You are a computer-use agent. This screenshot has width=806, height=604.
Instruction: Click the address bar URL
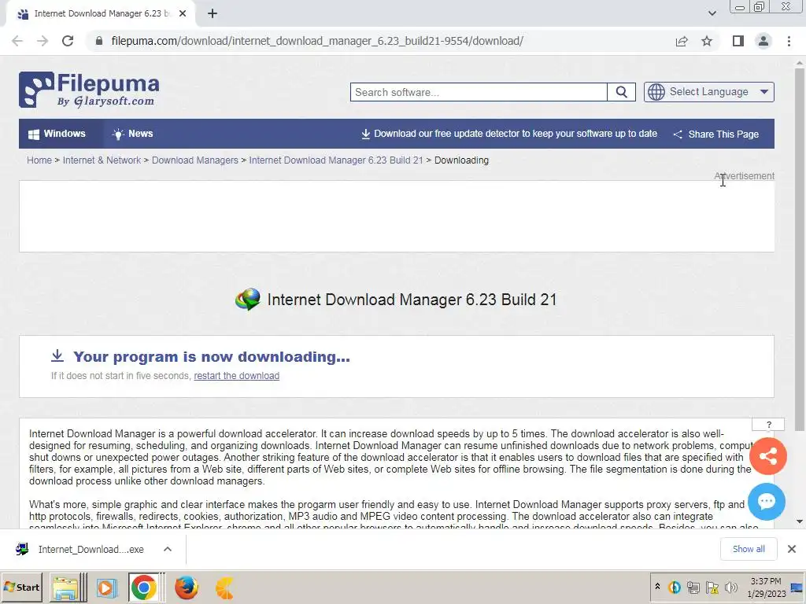coord(317,41)
